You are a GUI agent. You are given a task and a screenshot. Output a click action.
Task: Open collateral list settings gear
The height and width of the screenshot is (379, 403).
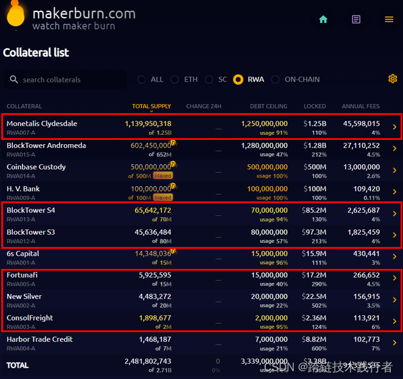tap(393, 78)
